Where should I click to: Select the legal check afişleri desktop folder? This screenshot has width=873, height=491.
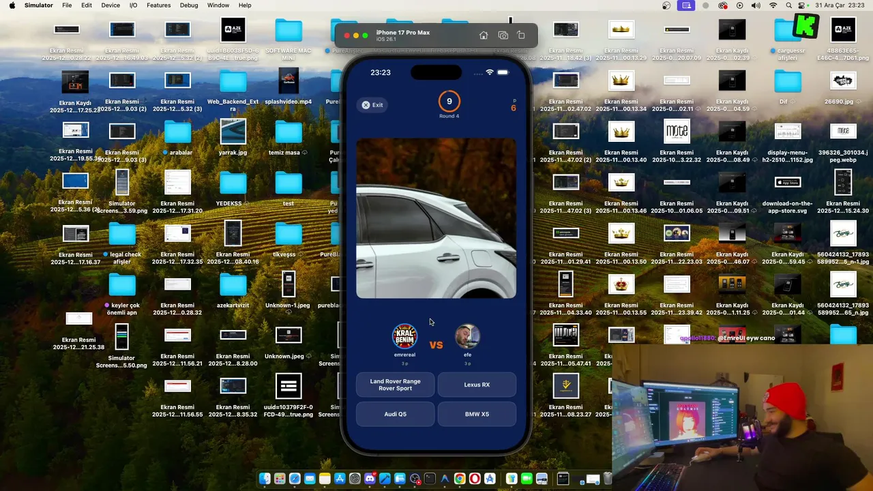[122, 235]
